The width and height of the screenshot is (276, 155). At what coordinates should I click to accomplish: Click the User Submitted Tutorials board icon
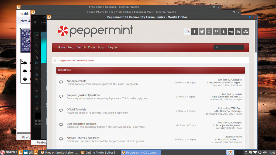pos(61,125)
